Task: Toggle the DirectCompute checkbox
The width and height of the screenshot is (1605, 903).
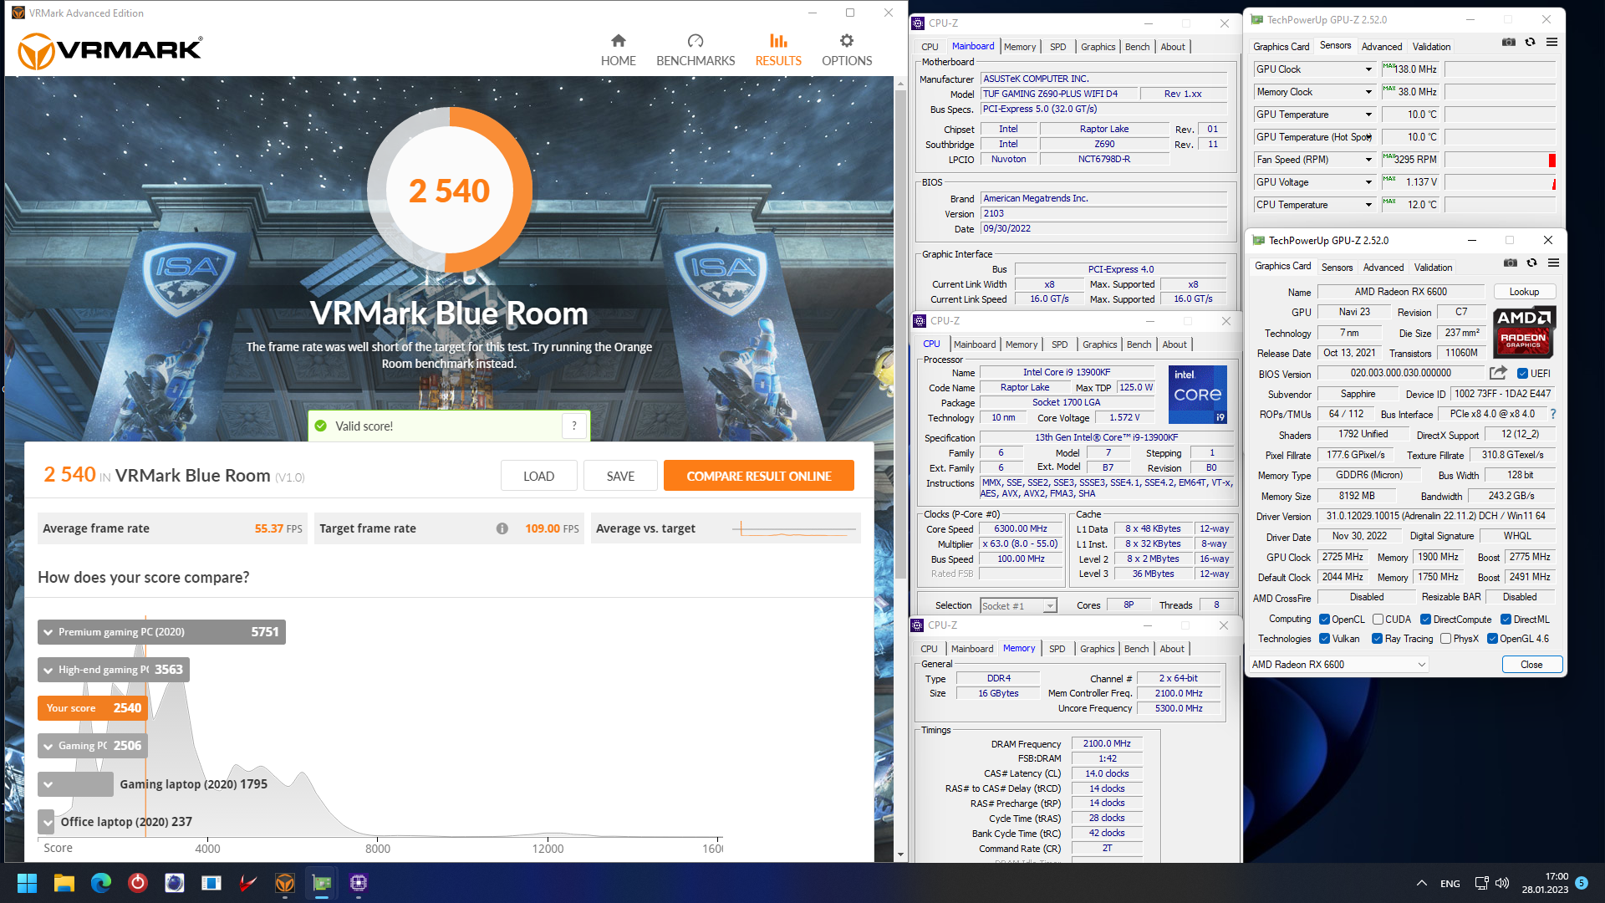Action: coord(1425,620)
